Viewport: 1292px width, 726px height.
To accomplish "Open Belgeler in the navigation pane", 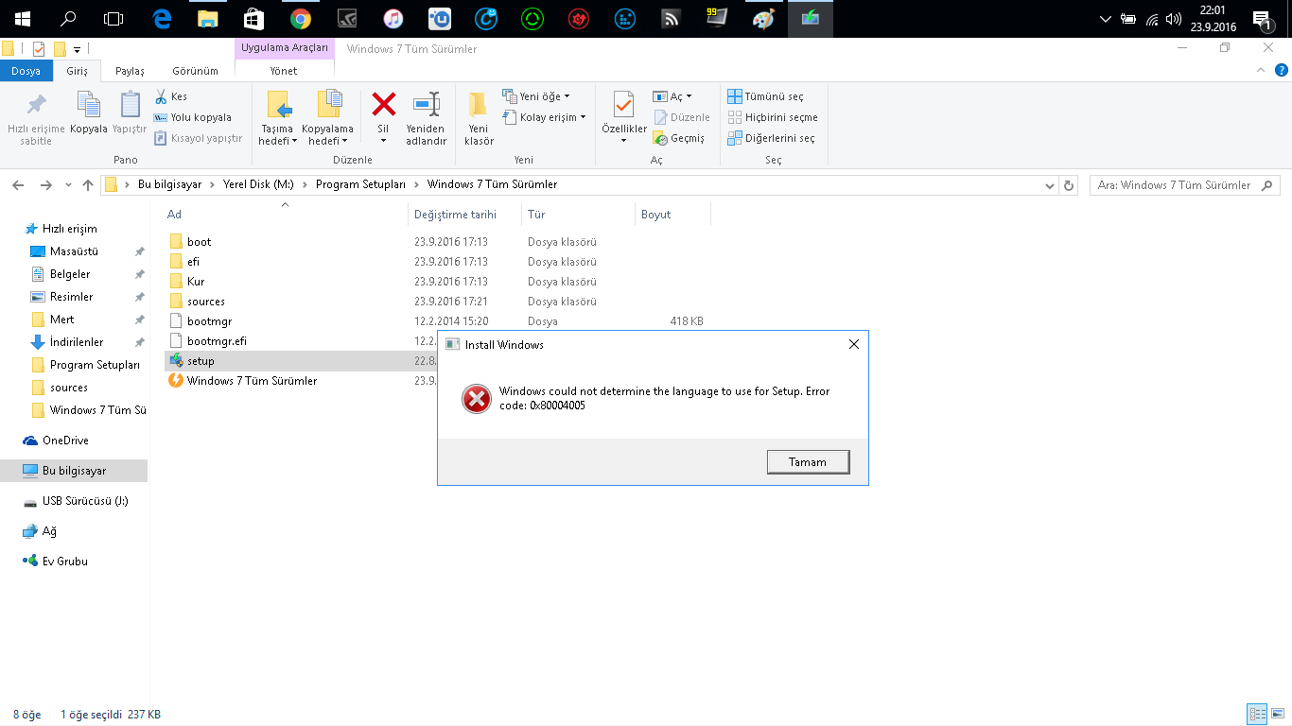I will point(70,274).
